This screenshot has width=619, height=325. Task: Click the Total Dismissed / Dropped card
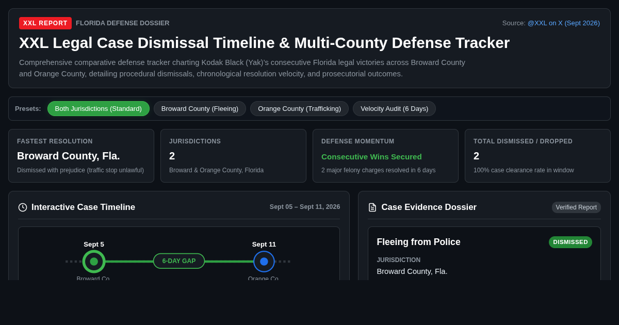pos(537,156)
